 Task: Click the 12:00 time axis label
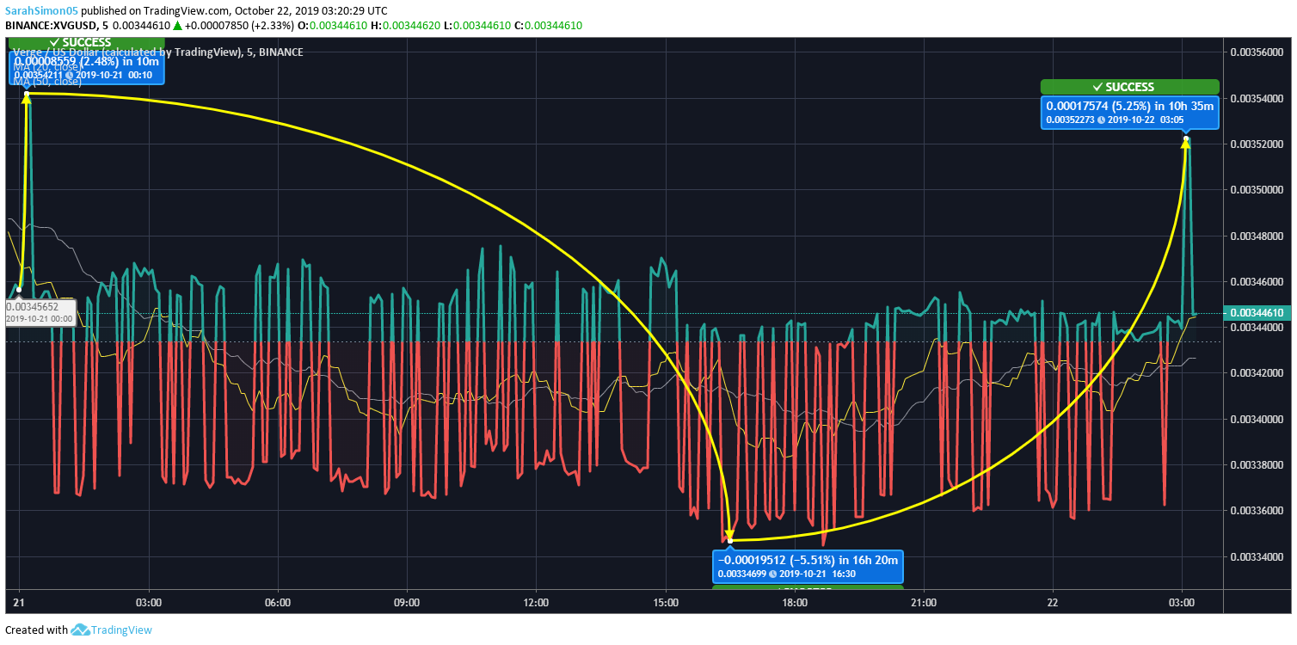point(536,603)
